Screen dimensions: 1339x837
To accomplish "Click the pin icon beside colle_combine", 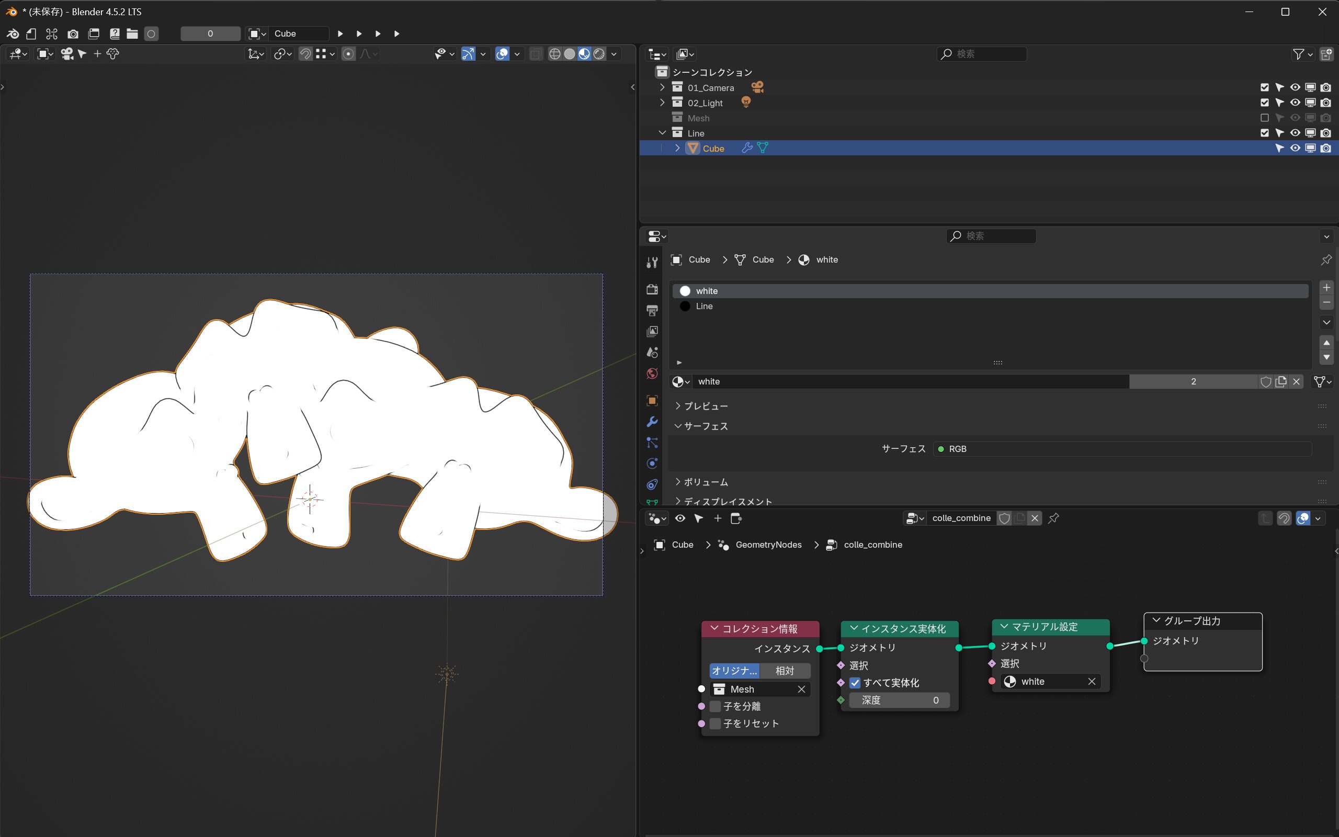I will 1054,518.
